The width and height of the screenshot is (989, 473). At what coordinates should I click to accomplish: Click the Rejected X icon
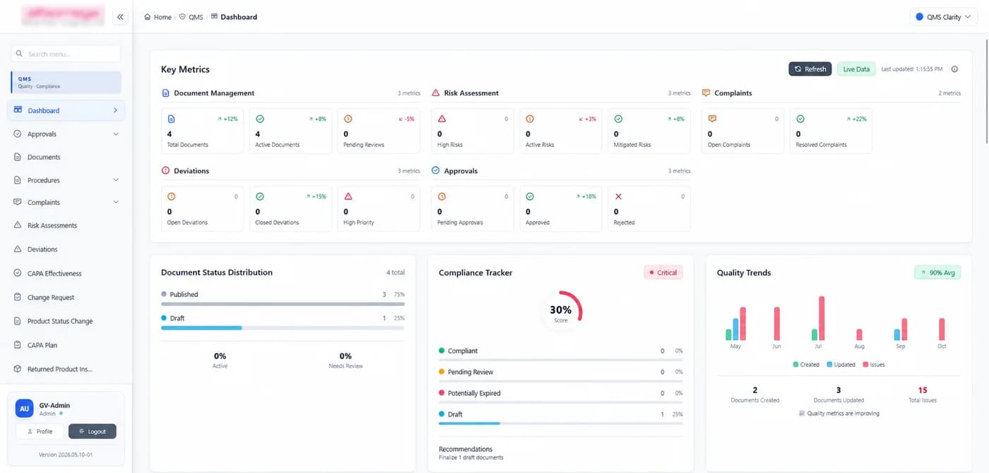[618, 197]
